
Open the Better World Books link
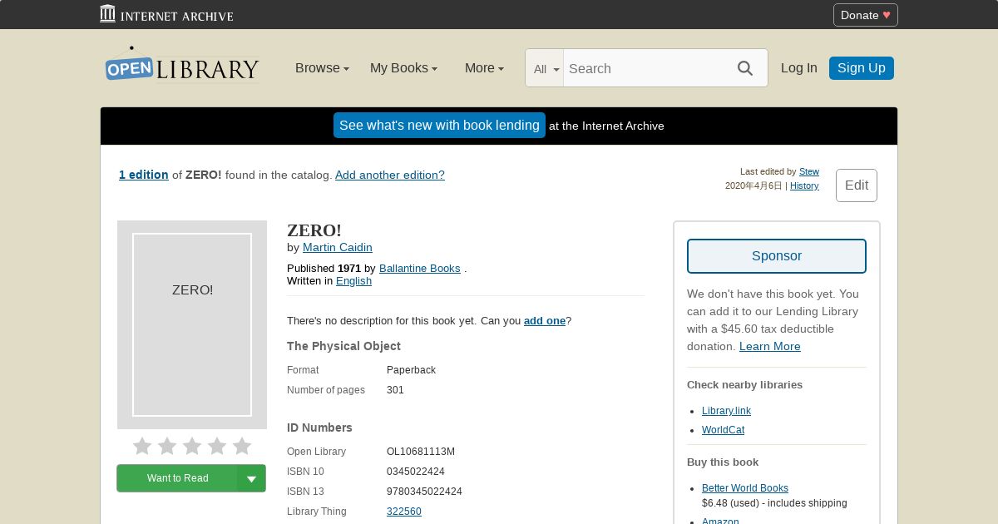pyautogui.click(x=745, y=488)
